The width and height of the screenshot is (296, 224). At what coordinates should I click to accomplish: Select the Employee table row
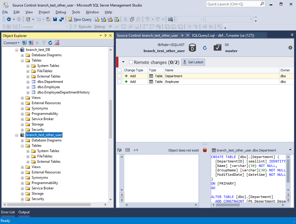205,82
